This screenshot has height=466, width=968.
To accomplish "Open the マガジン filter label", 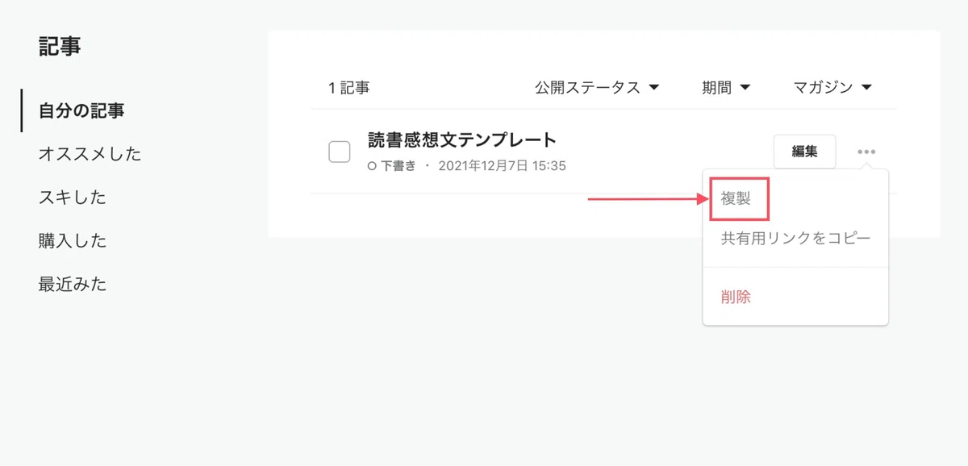I will click(823, 87).
